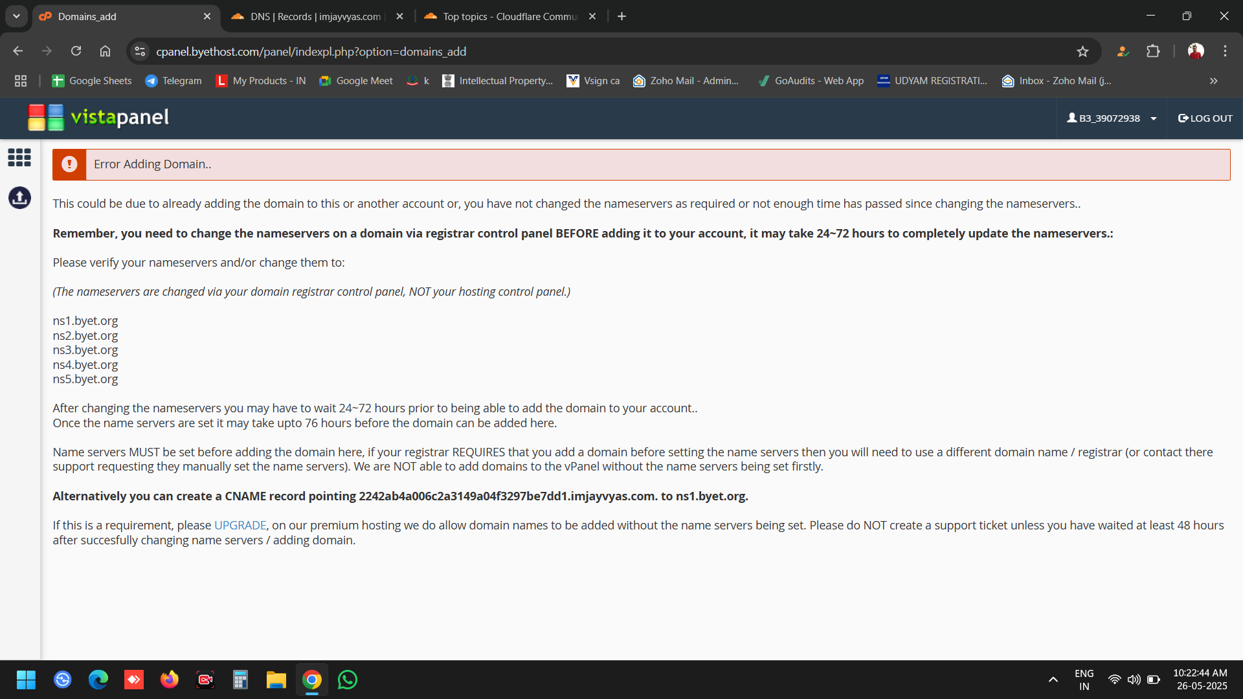Reload the current page
1243x699 pixels.
76,51
